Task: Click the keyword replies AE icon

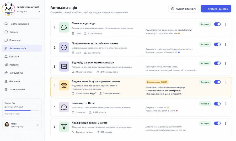Action: click(64, 66)
